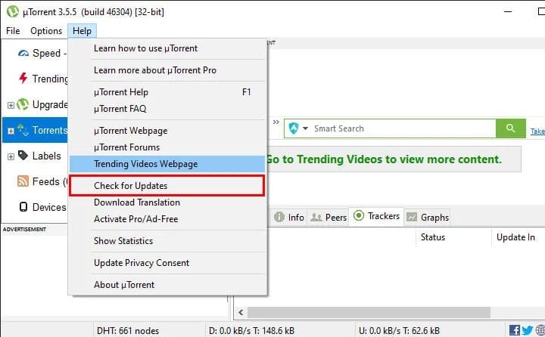Switch to the Graphs tab
545x337 pixels.
pyautogui.click(x=428, y=218)
